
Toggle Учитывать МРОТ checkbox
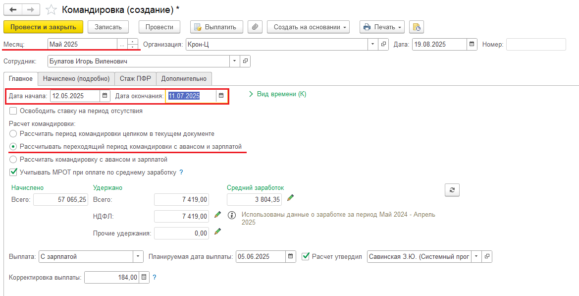pyautogui.click(x=13, y=173)
